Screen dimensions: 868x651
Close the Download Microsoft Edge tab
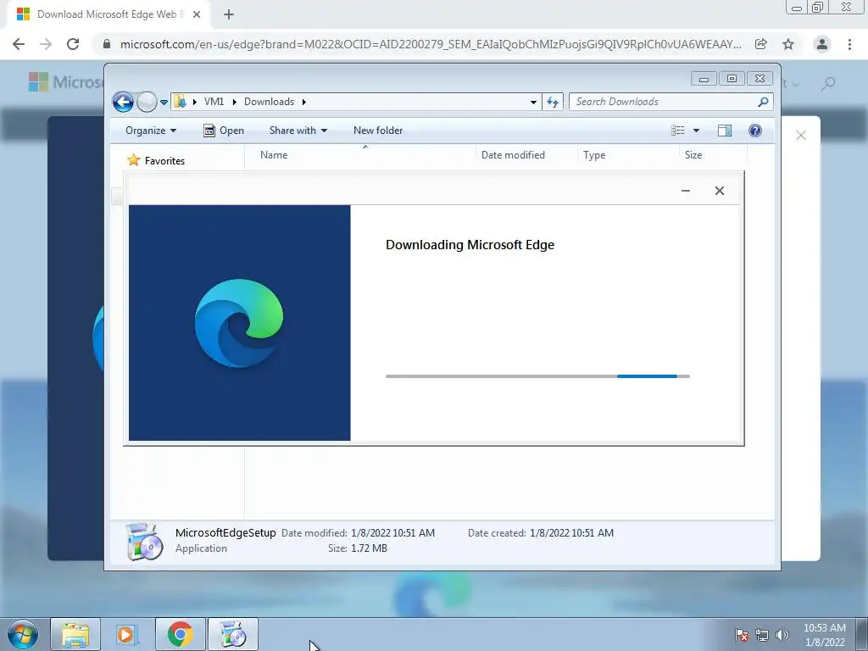197,14
